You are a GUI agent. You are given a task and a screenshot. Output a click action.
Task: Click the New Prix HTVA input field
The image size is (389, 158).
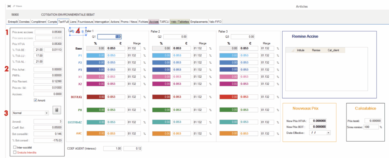pos(318,121)
